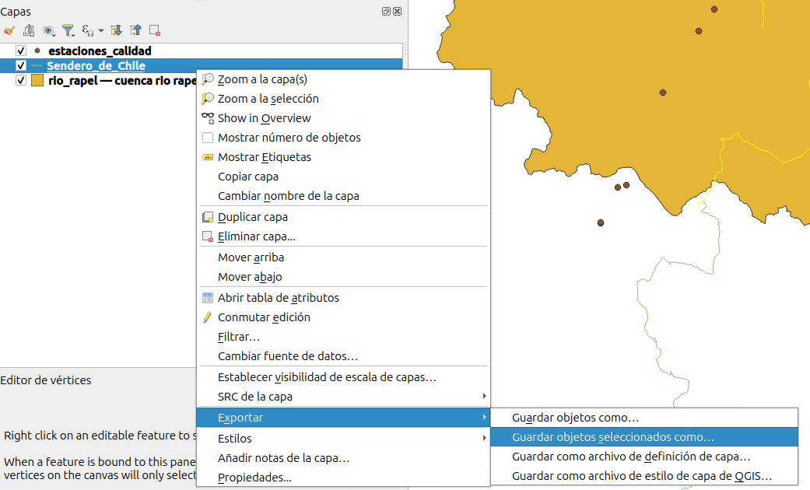Screen dimensions: 810x490
Task: Open dropdown arrow beside the expression filter
Action: click(x=101, y=31)
